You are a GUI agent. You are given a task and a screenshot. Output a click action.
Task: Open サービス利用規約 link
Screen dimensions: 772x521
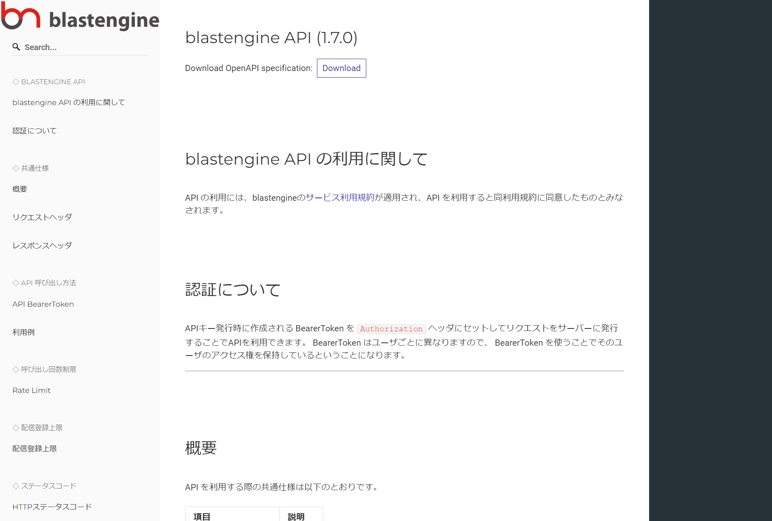(340, 197)
